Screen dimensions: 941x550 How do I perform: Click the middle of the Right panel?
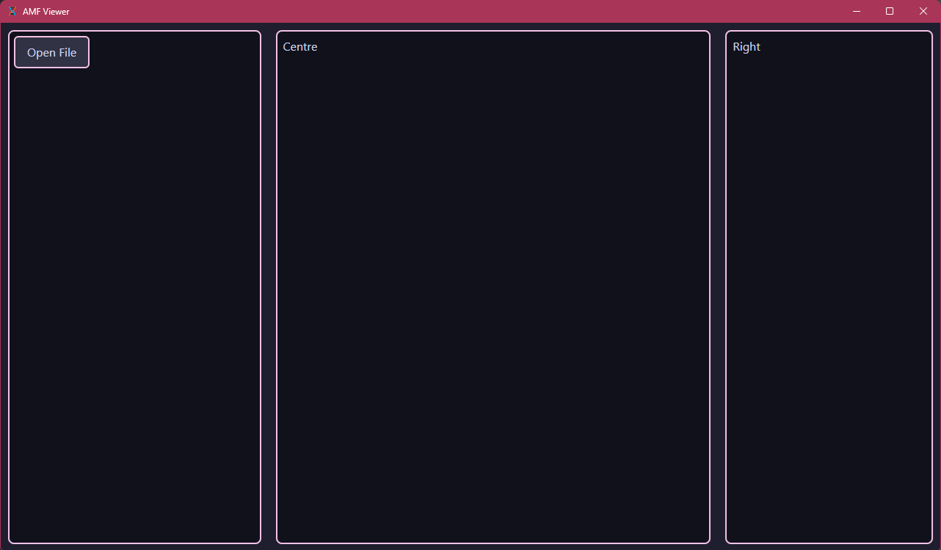point(829,286)
